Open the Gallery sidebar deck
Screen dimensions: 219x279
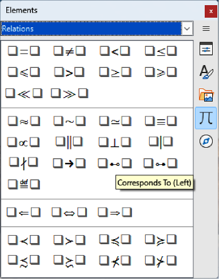coord(206,95)
